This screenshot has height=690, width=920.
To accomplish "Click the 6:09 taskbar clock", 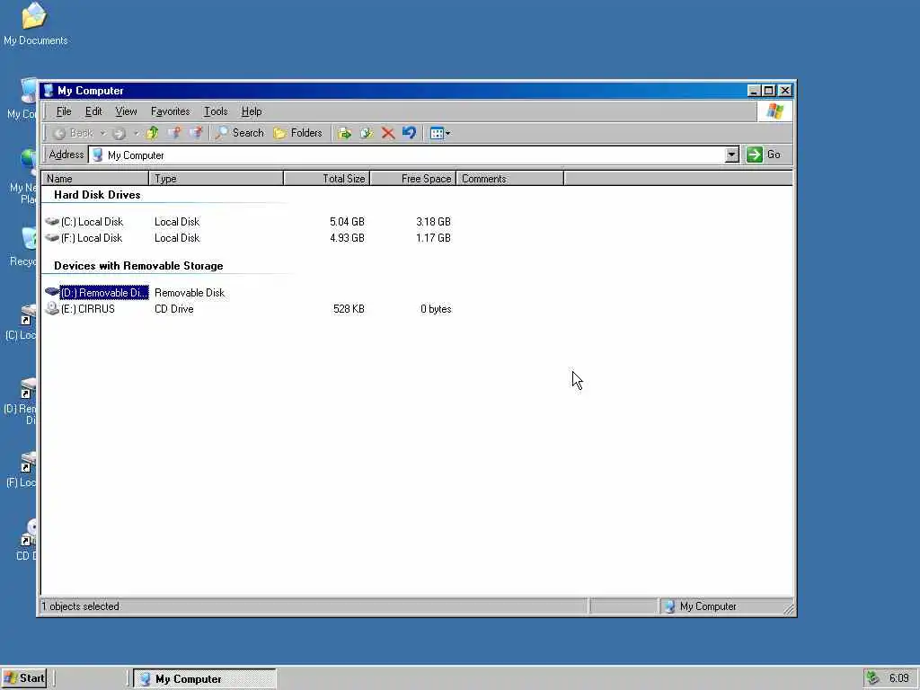I will pos(898,678).
